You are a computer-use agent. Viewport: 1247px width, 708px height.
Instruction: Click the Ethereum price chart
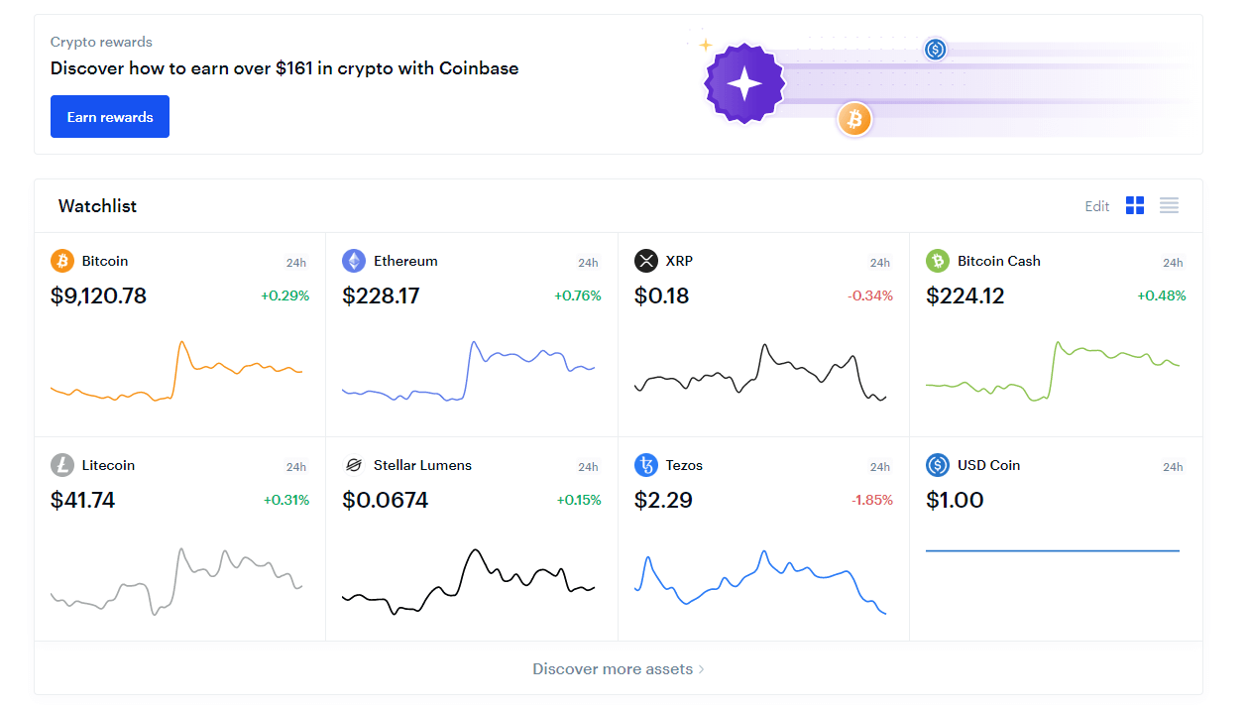click(468, 372)
